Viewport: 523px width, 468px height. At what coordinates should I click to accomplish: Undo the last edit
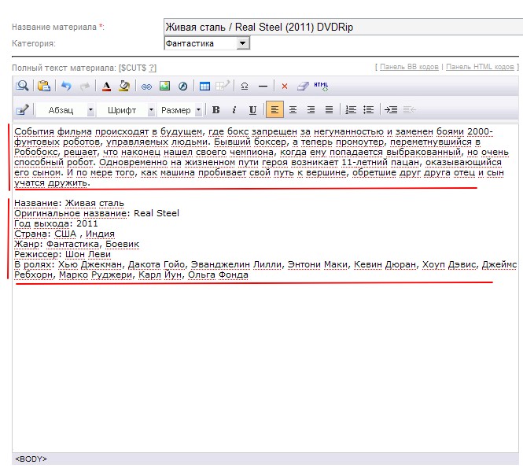[66, 86]
